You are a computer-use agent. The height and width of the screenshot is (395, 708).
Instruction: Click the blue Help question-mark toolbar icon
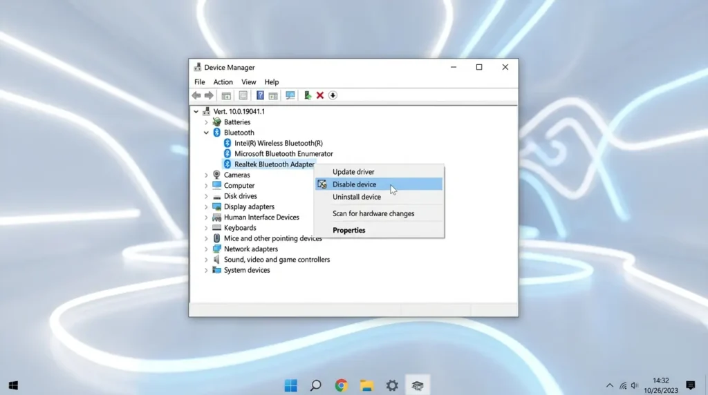pyautogui.click(x=260, y=95)
